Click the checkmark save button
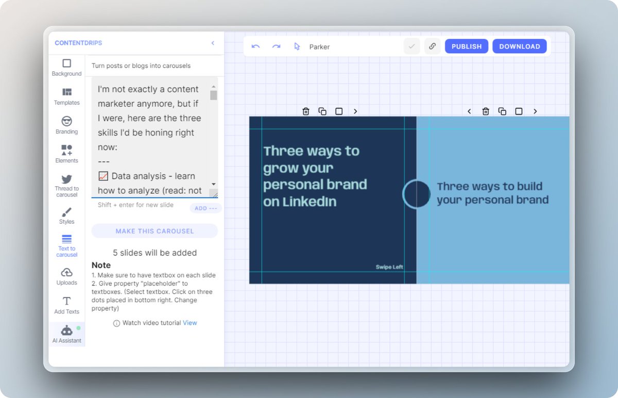Image resolution: width=618 pixels, height=398 pixels. point(411,46)
